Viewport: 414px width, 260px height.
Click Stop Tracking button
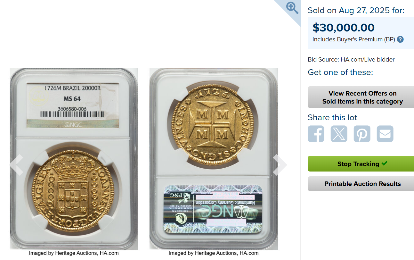pos(361,164)
